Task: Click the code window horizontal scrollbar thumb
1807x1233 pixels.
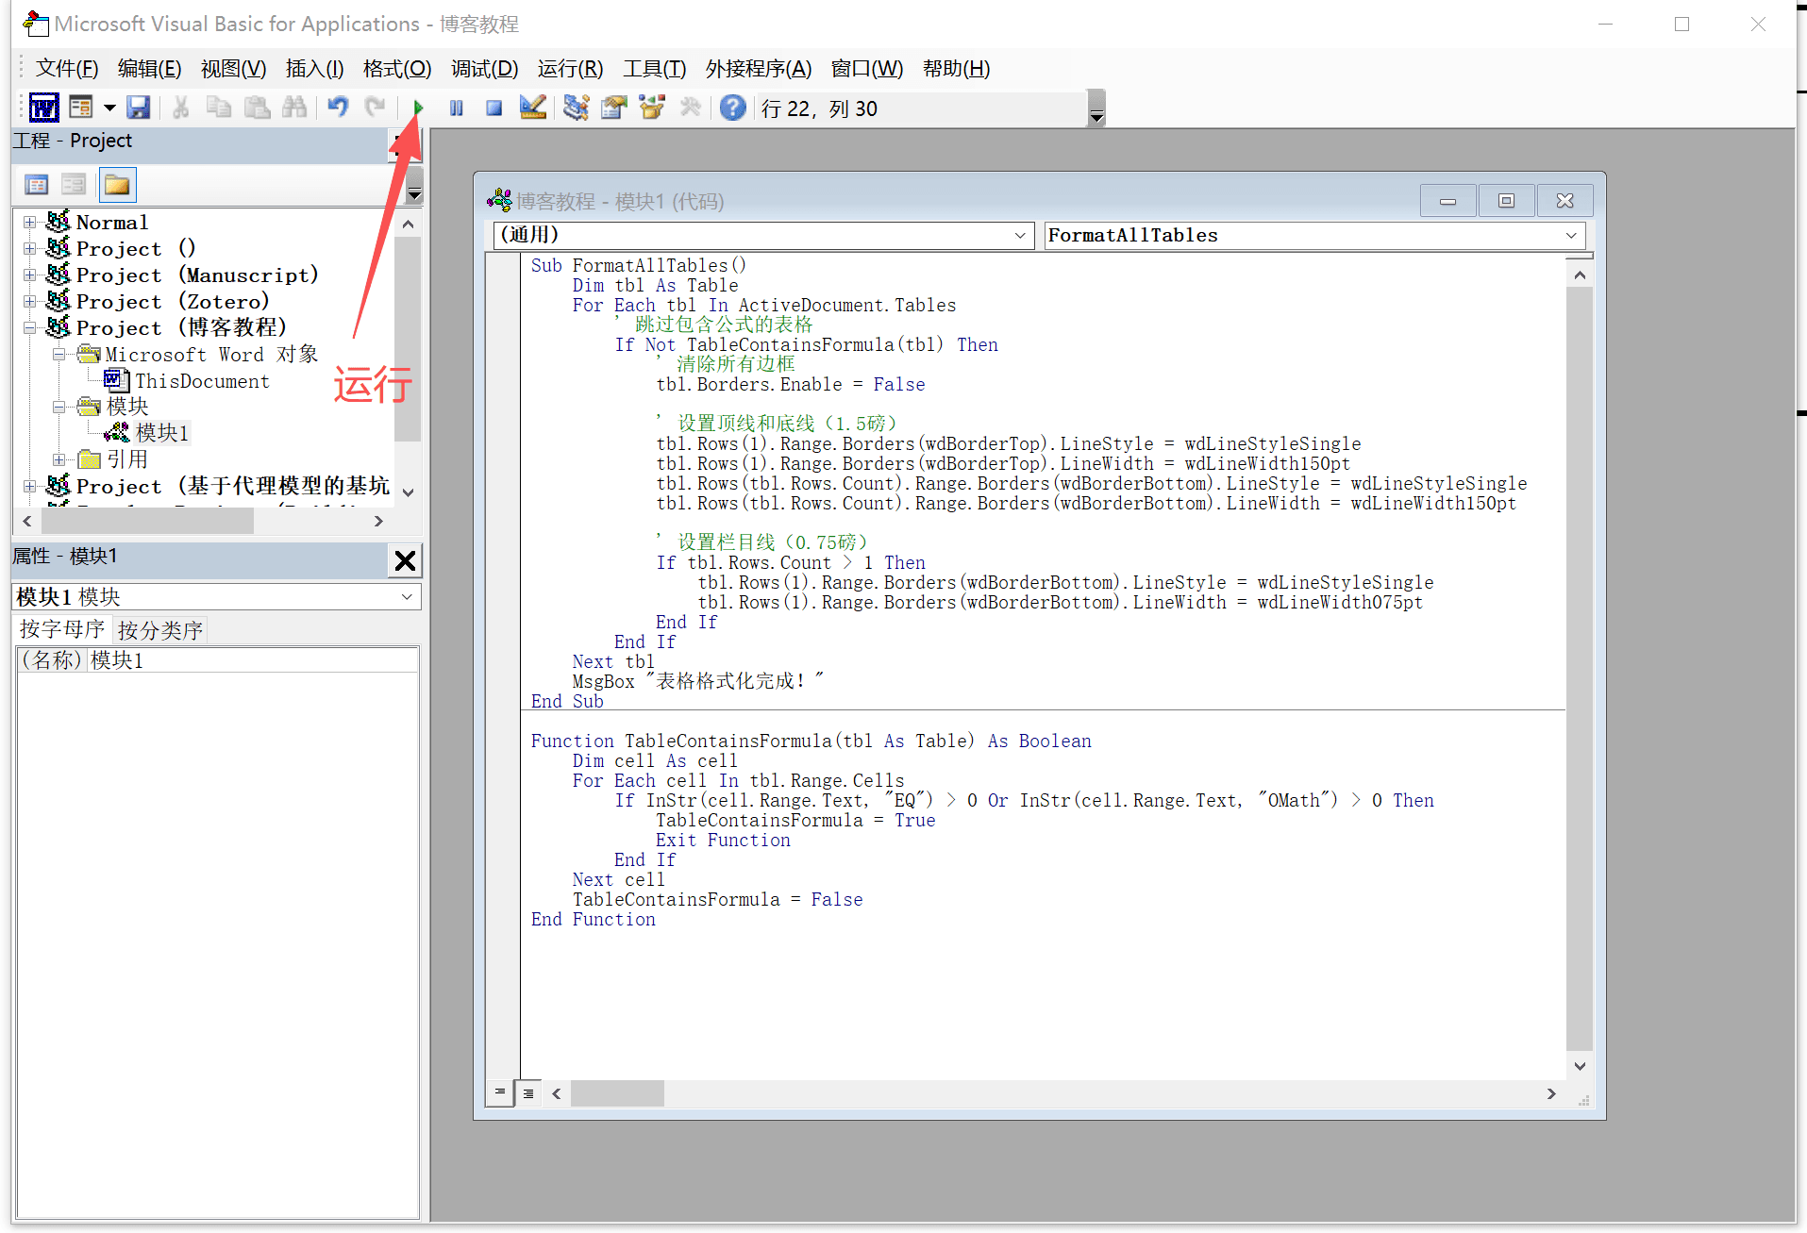Action: pyautogui.click(x=617, y=1093)
